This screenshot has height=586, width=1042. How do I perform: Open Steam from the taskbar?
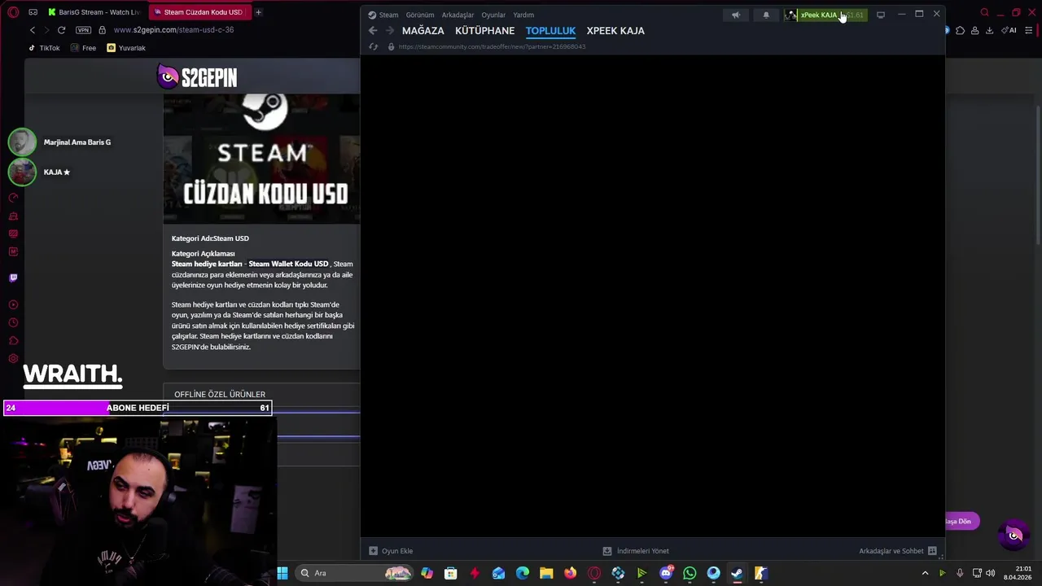737,573
